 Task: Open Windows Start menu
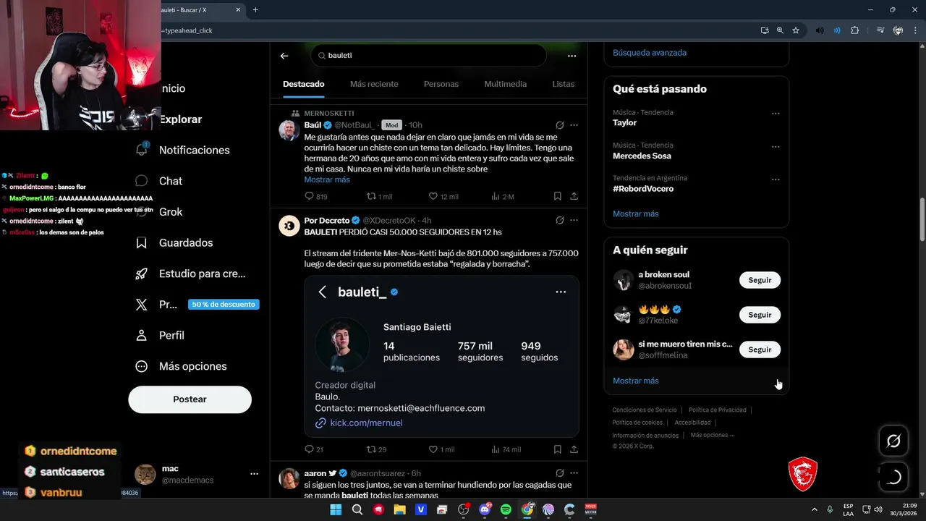tap(336, 509)
